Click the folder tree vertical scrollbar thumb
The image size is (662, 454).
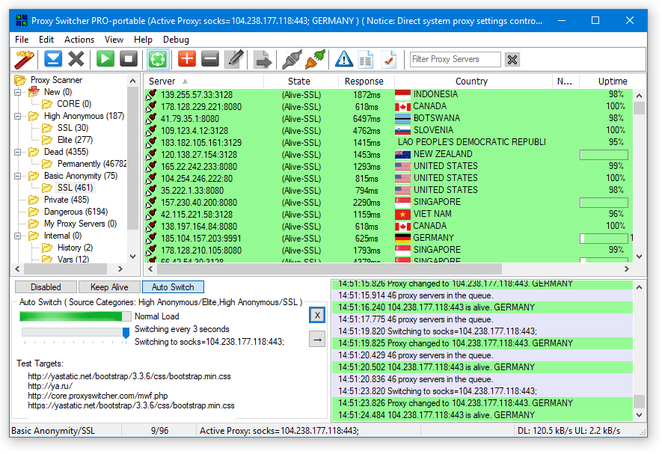132,159
